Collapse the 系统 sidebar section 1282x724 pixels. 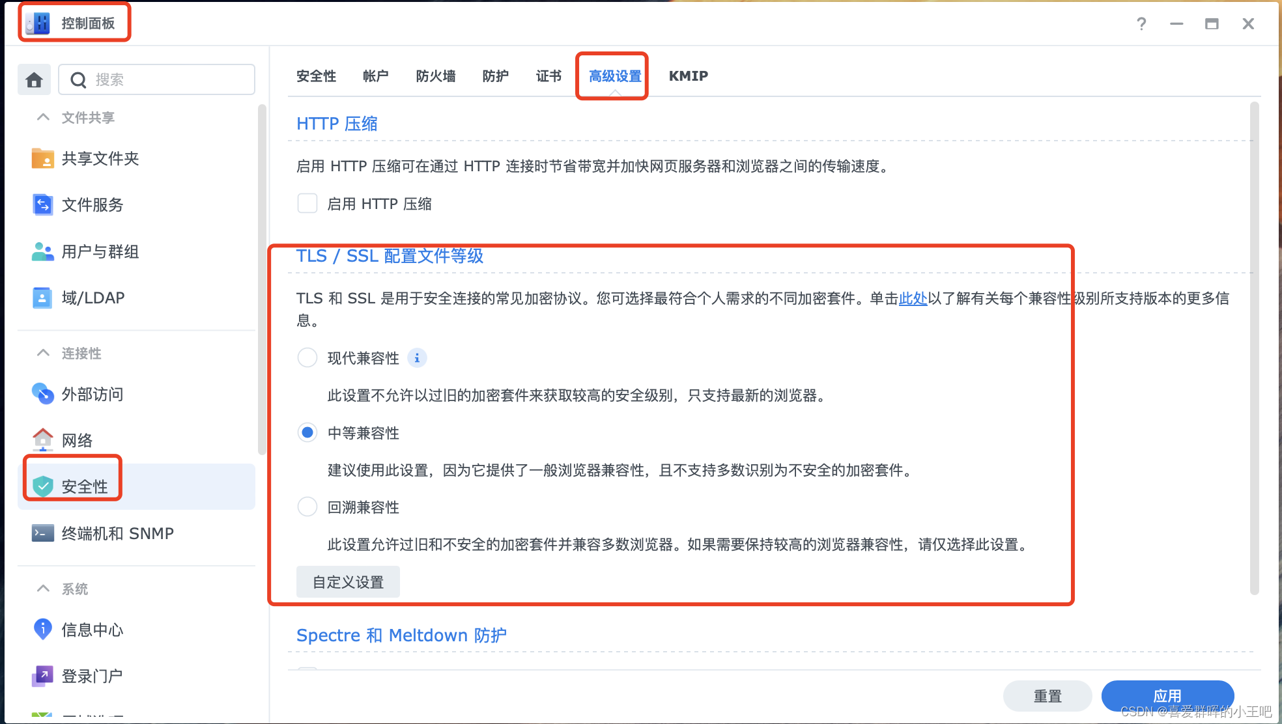[43, 589]
